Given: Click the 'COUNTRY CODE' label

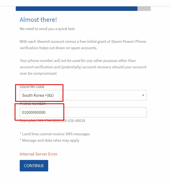Looking at the screenshot, I should pos(32,87).
